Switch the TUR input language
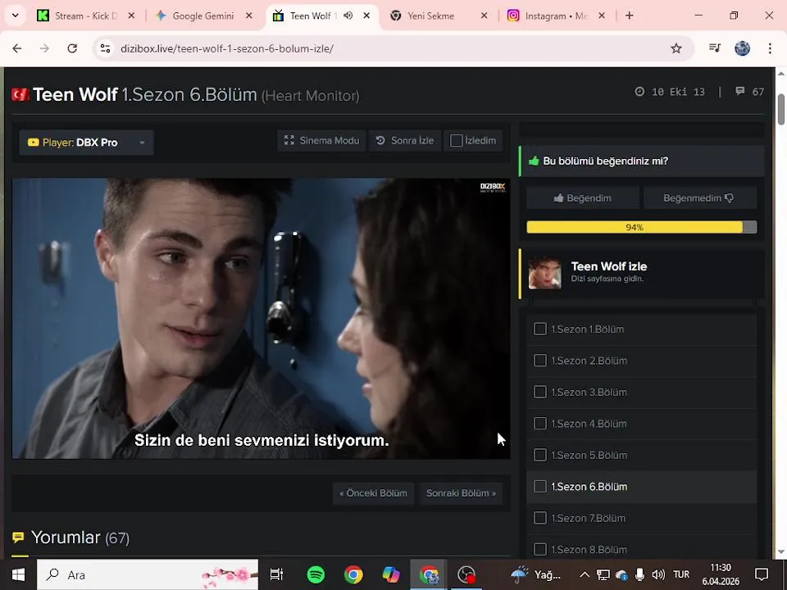The width and height of the screenshot is (787, 590). pyautogui.click(x=681, y=574)
